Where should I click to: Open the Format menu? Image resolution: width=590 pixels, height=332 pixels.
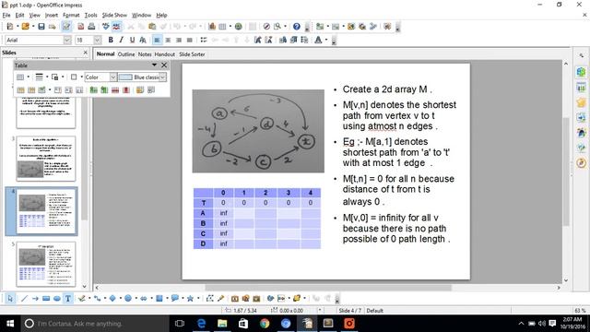click(71, 15)
